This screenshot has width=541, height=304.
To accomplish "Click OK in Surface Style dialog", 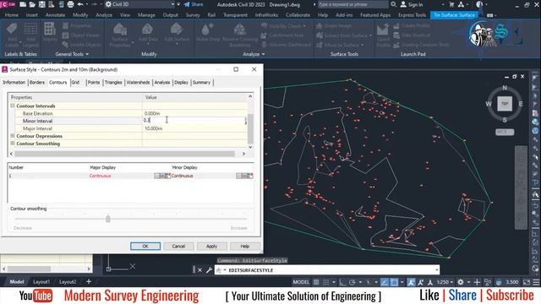I will tap(145, 246).
